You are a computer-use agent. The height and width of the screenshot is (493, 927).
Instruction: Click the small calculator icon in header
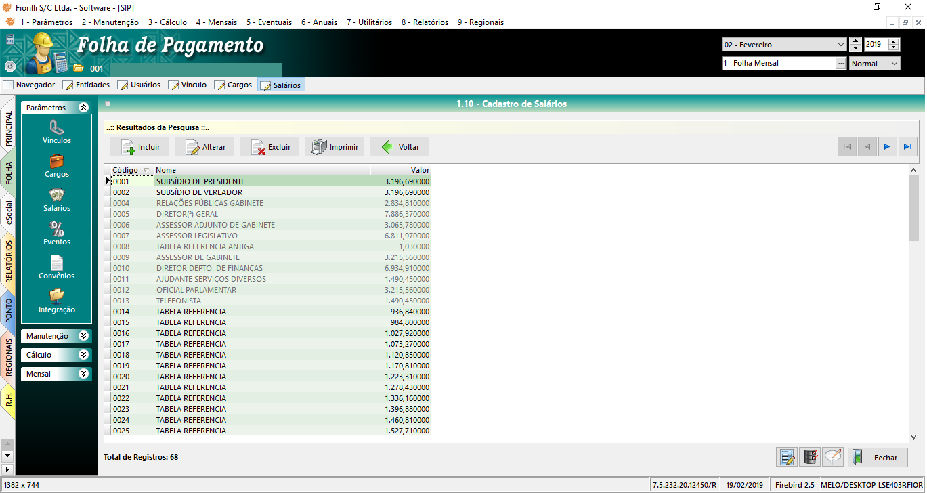pyautogui.click(x=10, y=40)
